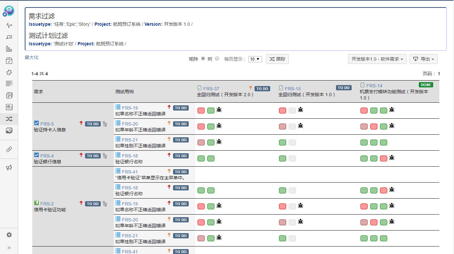The image size is (454, 254).
Task: Click gray status box for FRS-18 under FRS-4, FRS-15 column
Action: 292,158
